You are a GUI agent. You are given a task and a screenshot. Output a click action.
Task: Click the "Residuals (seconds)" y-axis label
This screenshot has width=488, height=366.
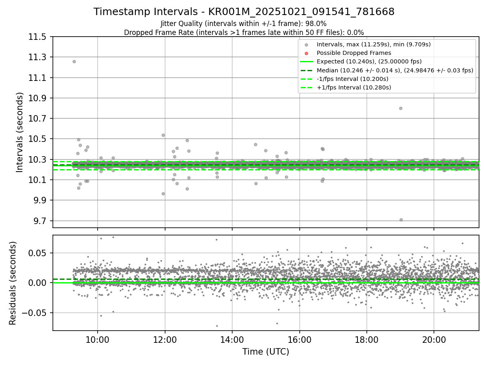click(x=13, y=283)
